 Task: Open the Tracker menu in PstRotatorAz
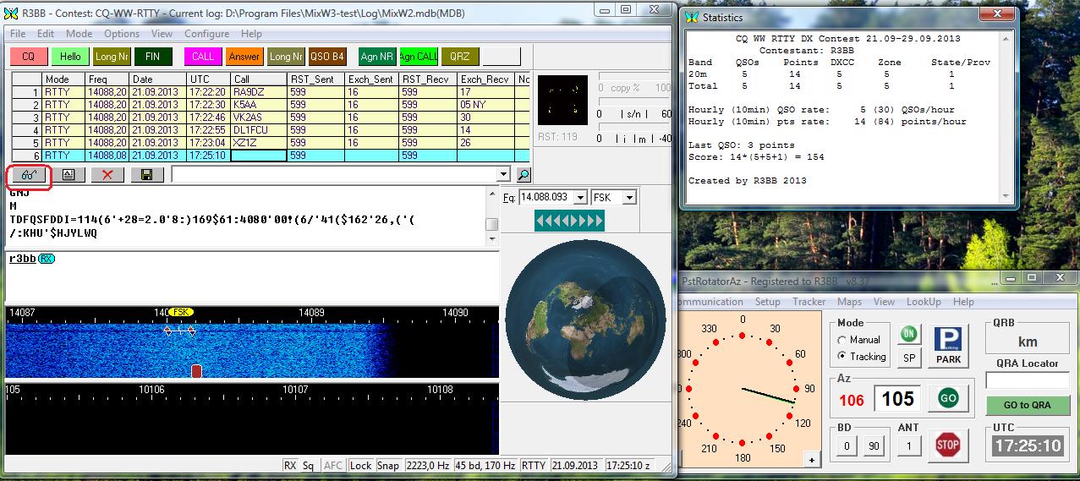pyautogui.click(x=809, y=302)
